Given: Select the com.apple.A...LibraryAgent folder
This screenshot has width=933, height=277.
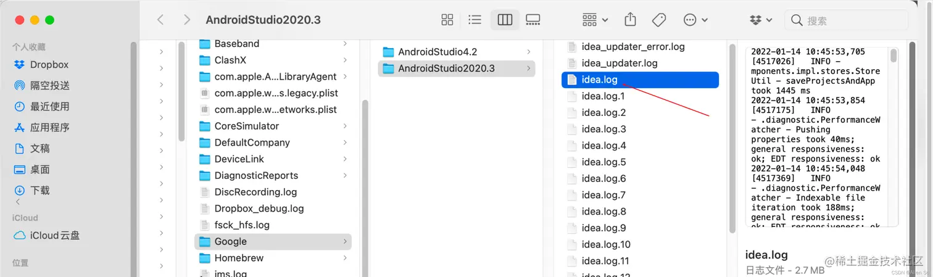Looking at the screenshot, I should pyautogui.click(x=273, y=76).
